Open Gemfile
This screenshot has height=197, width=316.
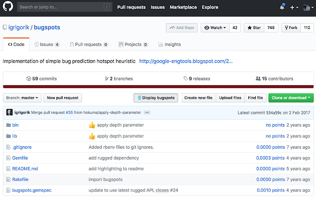point(20,158)
